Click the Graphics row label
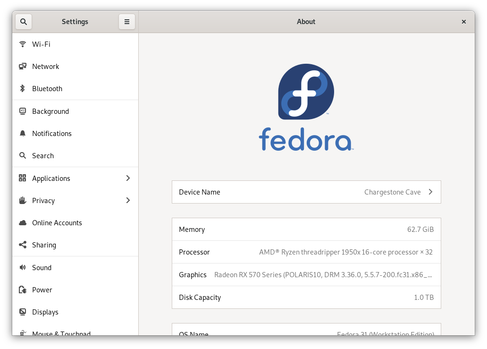The image size is (487, 349). pyautogui.click(x=193, y=275)
